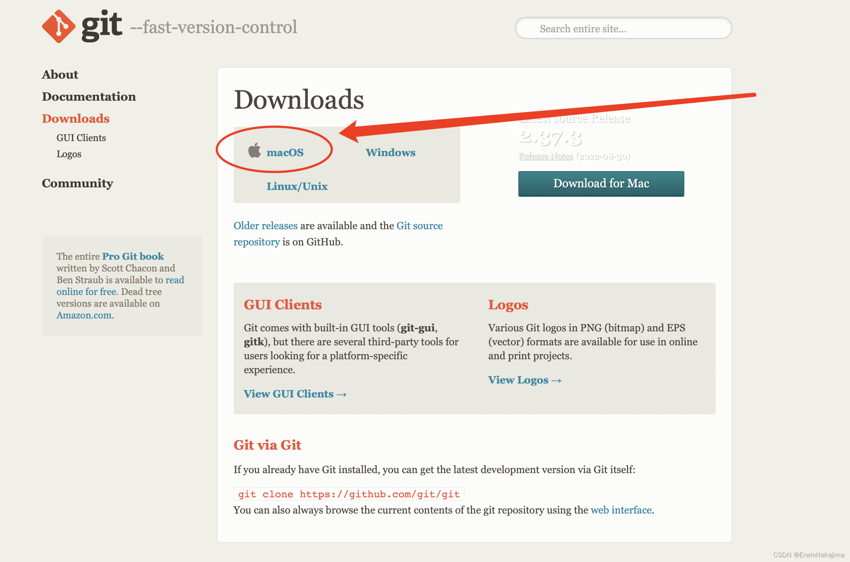
Task: Click the Download for Mac button
Action: tap(601, 184)
